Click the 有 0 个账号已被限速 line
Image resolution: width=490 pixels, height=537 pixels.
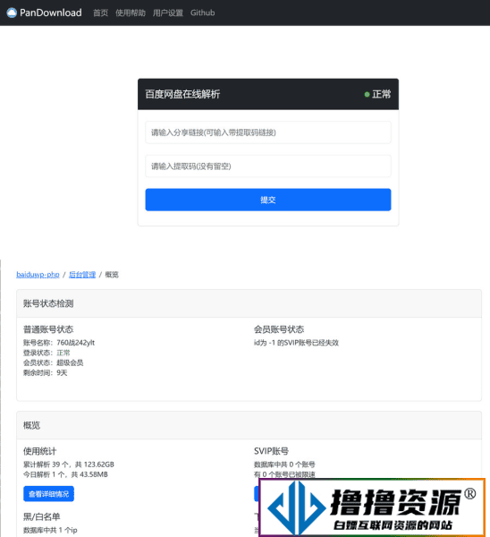pyautogui.click(x=284, y=474)
